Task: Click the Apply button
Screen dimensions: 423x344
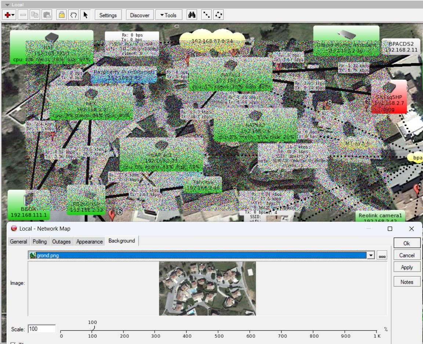Action: tap(406, 267)
